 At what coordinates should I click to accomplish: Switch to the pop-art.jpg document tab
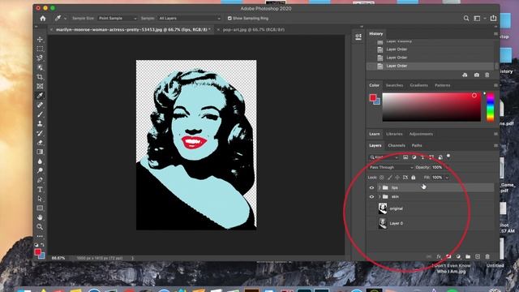[x=254, y=29]
